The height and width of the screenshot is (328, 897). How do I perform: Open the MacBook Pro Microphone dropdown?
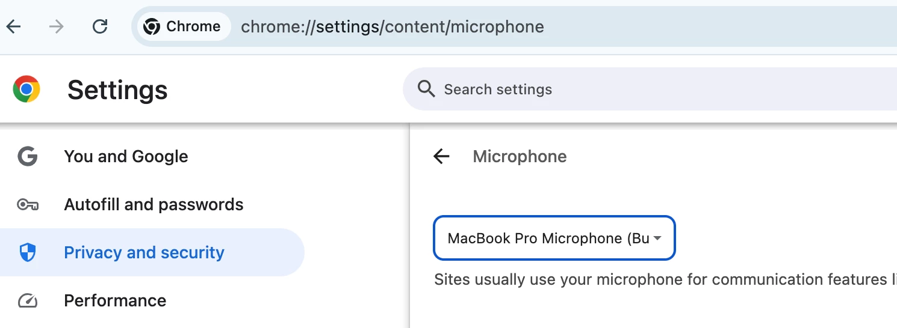pyautogui.click(x=554, y=238)
